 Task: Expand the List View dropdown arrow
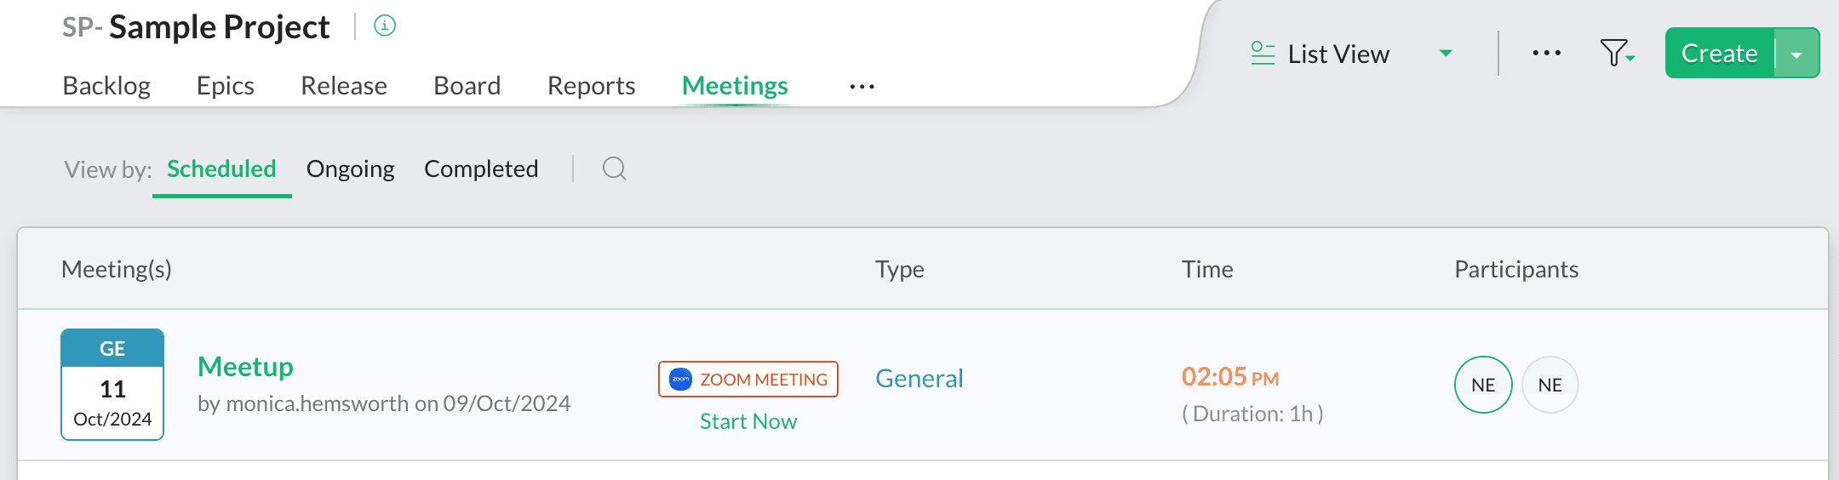coord(1446,54)
